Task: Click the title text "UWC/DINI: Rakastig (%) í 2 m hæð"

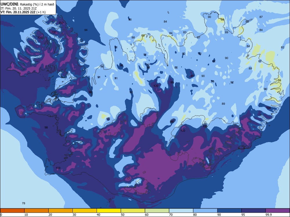Action: (x=27, y=4)
